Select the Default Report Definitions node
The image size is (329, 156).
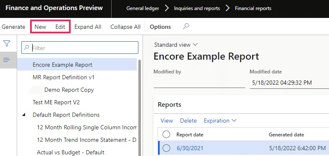(x=66, y=115)
